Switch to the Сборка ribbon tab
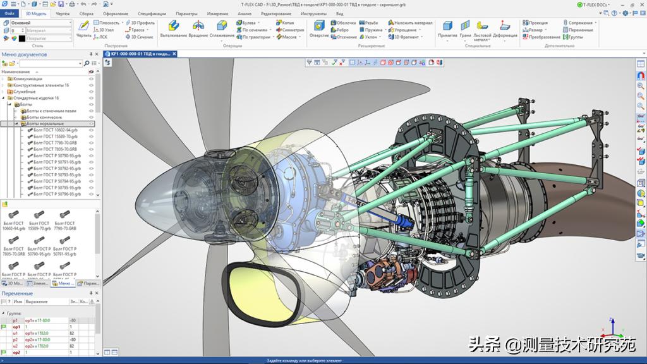 pos(86,13)
